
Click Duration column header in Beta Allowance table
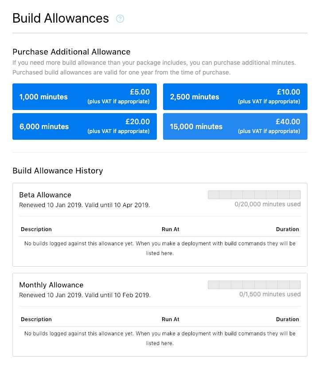point(288,229)
